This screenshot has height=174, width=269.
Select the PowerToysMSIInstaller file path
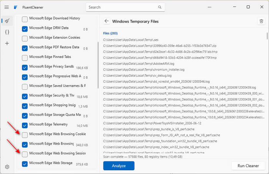click(x=152, y=123)
